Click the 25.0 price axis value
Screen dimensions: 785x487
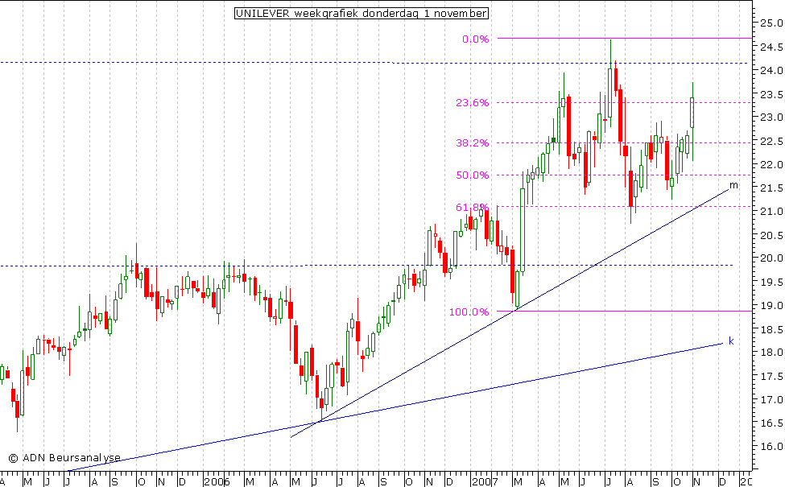click(x=771, y=23)
